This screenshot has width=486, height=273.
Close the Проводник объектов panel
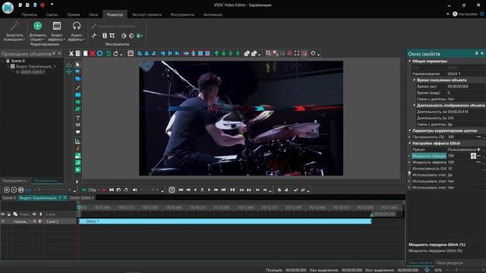coord(59,54)
